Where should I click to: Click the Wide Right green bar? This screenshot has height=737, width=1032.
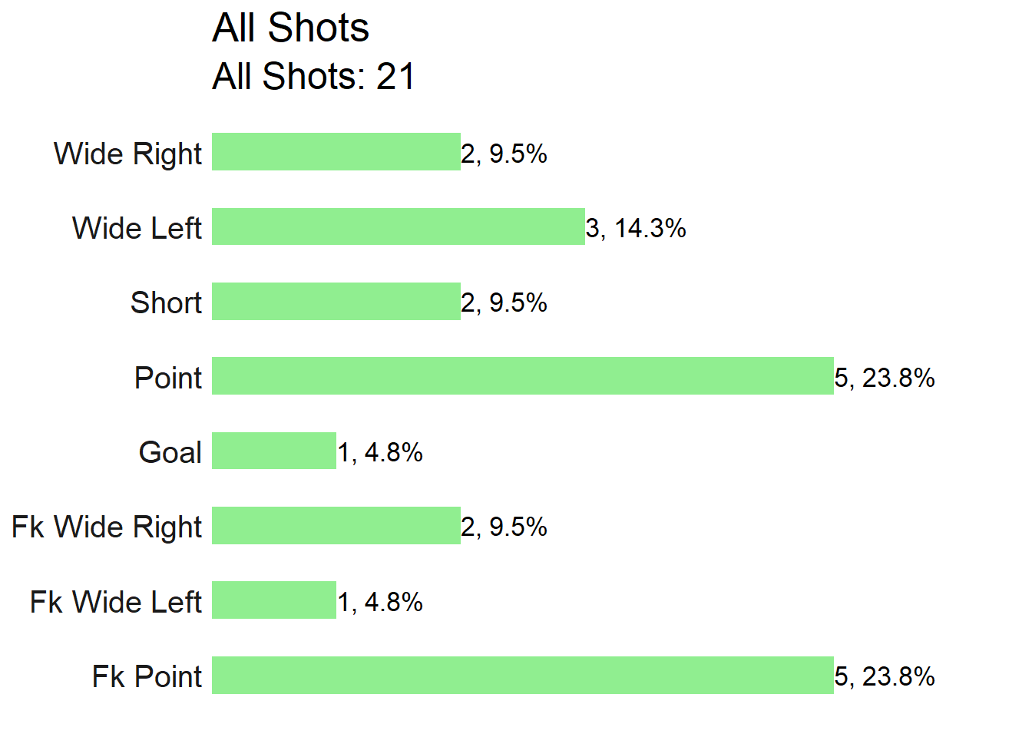click(x=336, y=151)
